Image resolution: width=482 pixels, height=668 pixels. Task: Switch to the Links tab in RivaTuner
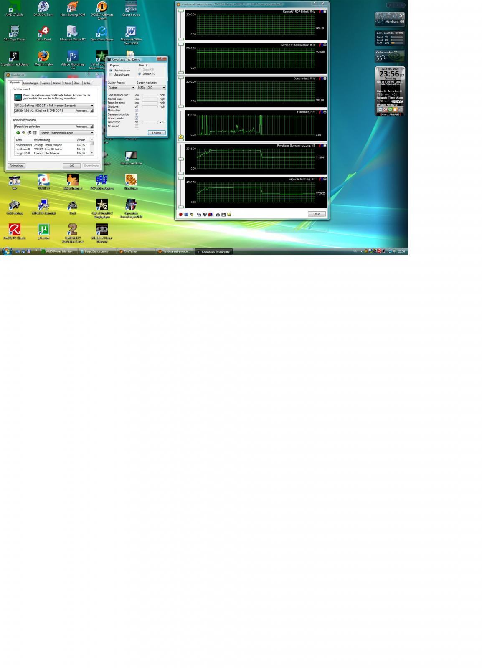click(x=87, y=83)
